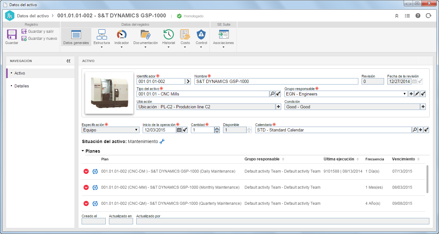Click Guardar y salir

38,32
